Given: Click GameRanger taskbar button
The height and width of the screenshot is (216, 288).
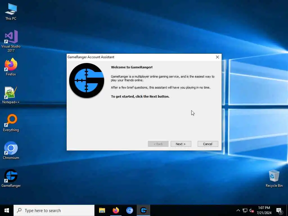Looking at the screenshot, I should click(x=143, y=210).
